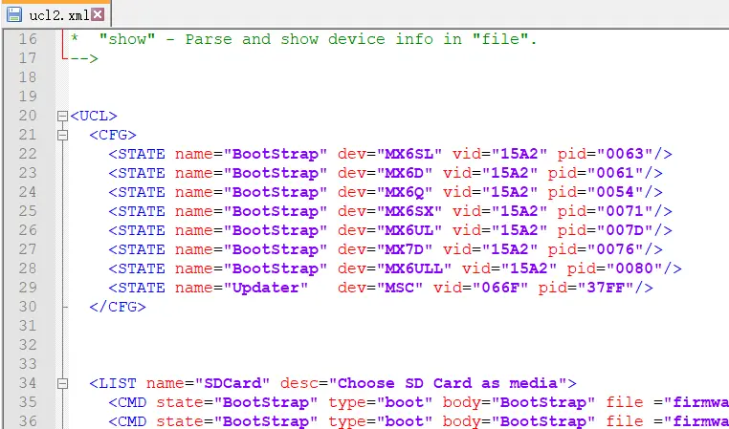Click line number 32 in the gutter
The image size is (729, 429).
pos(28,345)
